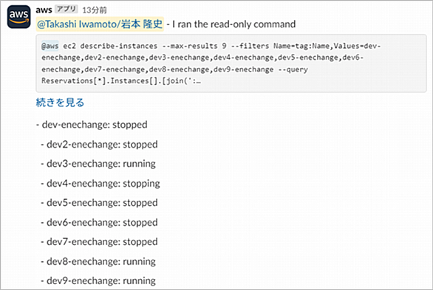Expand message with 続きを見る link
The height and width of the screenshot is (290, 433).
click(60, 103)
